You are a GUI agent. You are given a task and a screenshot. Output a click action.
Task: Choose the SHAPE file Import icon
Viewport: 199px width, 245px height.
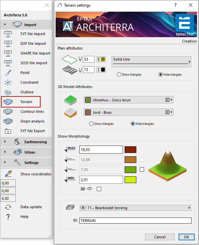click(8, 53)
